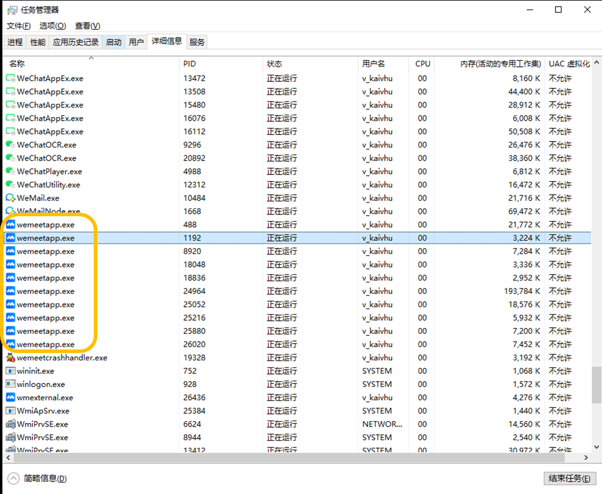The width and height of the screenshot is (602, 494).
Task: Click the horizontal scrollbar right arrow
Action: tap(586, 458)
